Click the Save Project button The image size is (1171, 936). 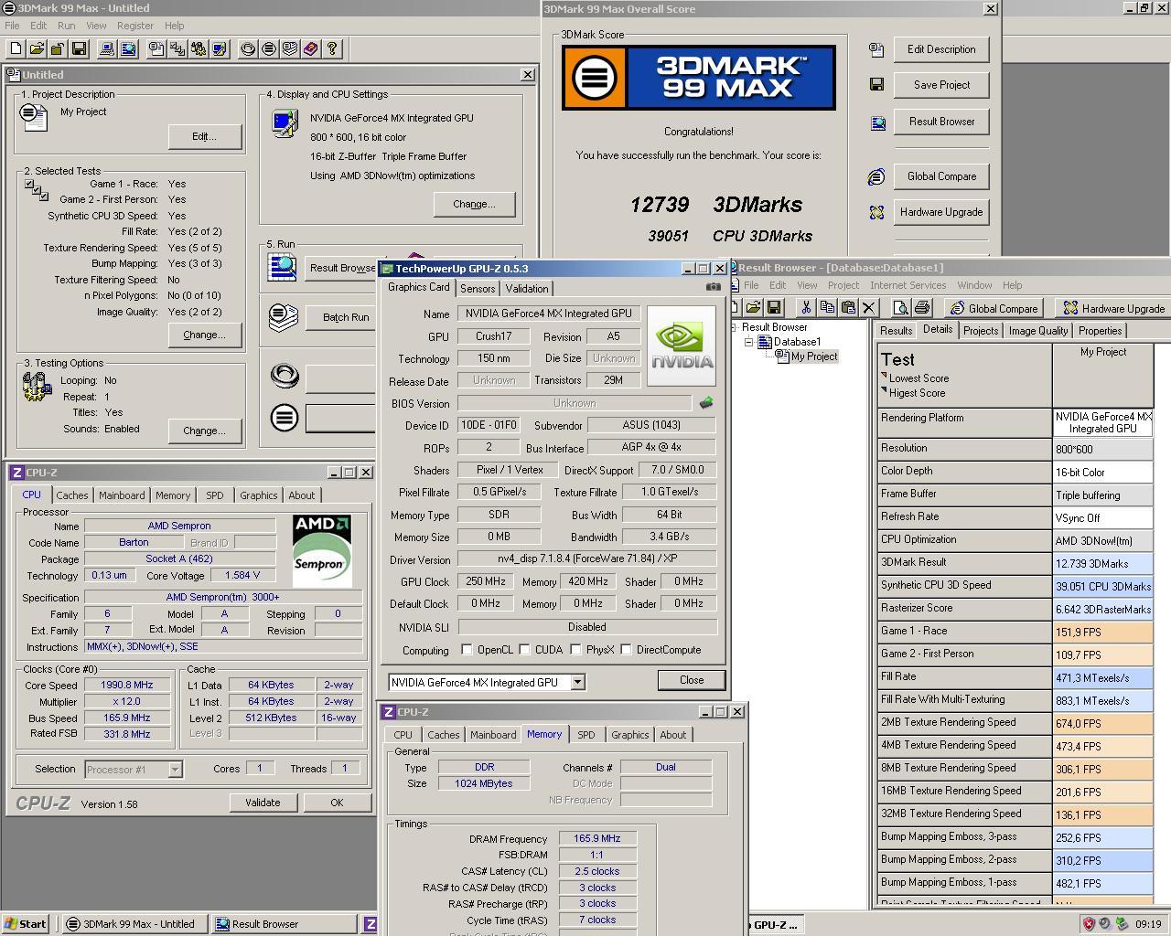[x=941, y=85]
